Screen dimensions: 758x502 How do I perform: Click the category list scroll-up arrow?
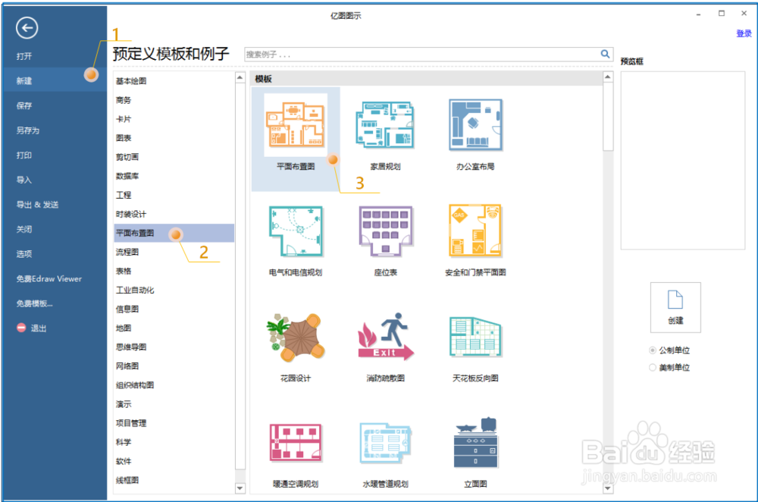pyautogui.click(x=240, y=77)
